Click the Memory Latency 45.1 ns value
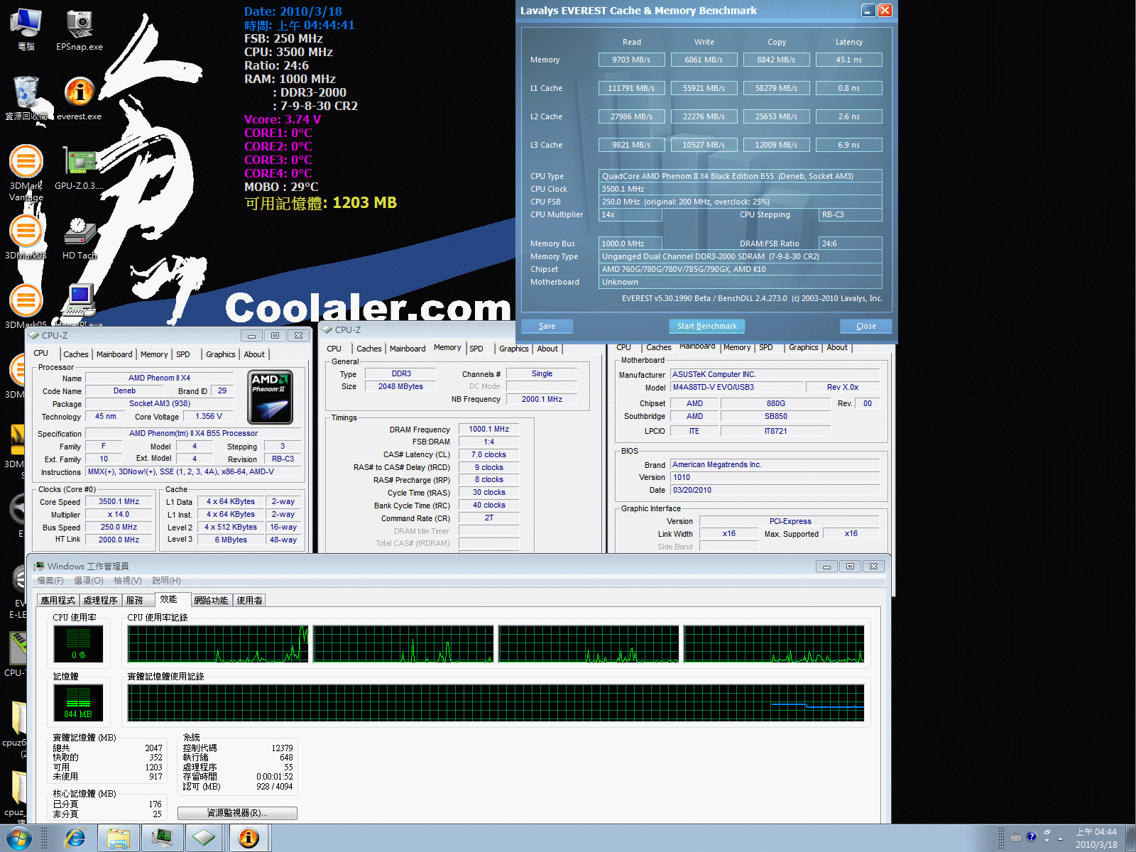The width and height of the screenshot is (1136, 852). [x=848, y=60]
